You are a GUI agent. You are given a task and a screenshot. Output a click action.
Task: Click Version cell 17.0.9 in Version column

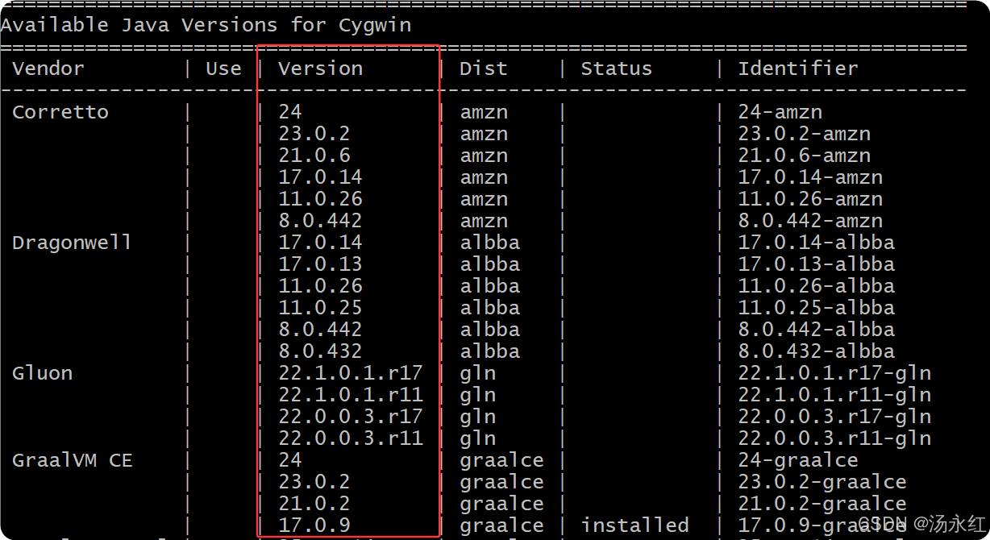314,525
